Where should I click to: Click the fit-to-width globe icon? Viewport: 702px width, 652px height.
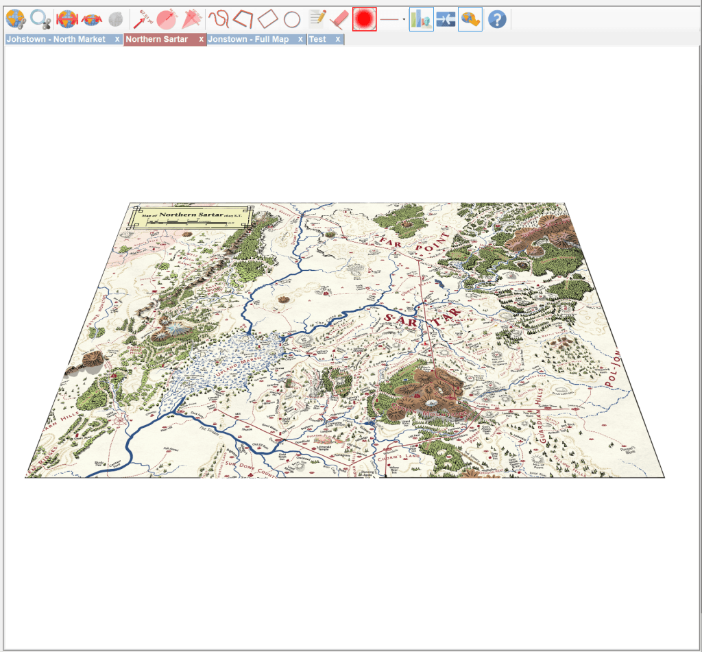click(66, 19)
